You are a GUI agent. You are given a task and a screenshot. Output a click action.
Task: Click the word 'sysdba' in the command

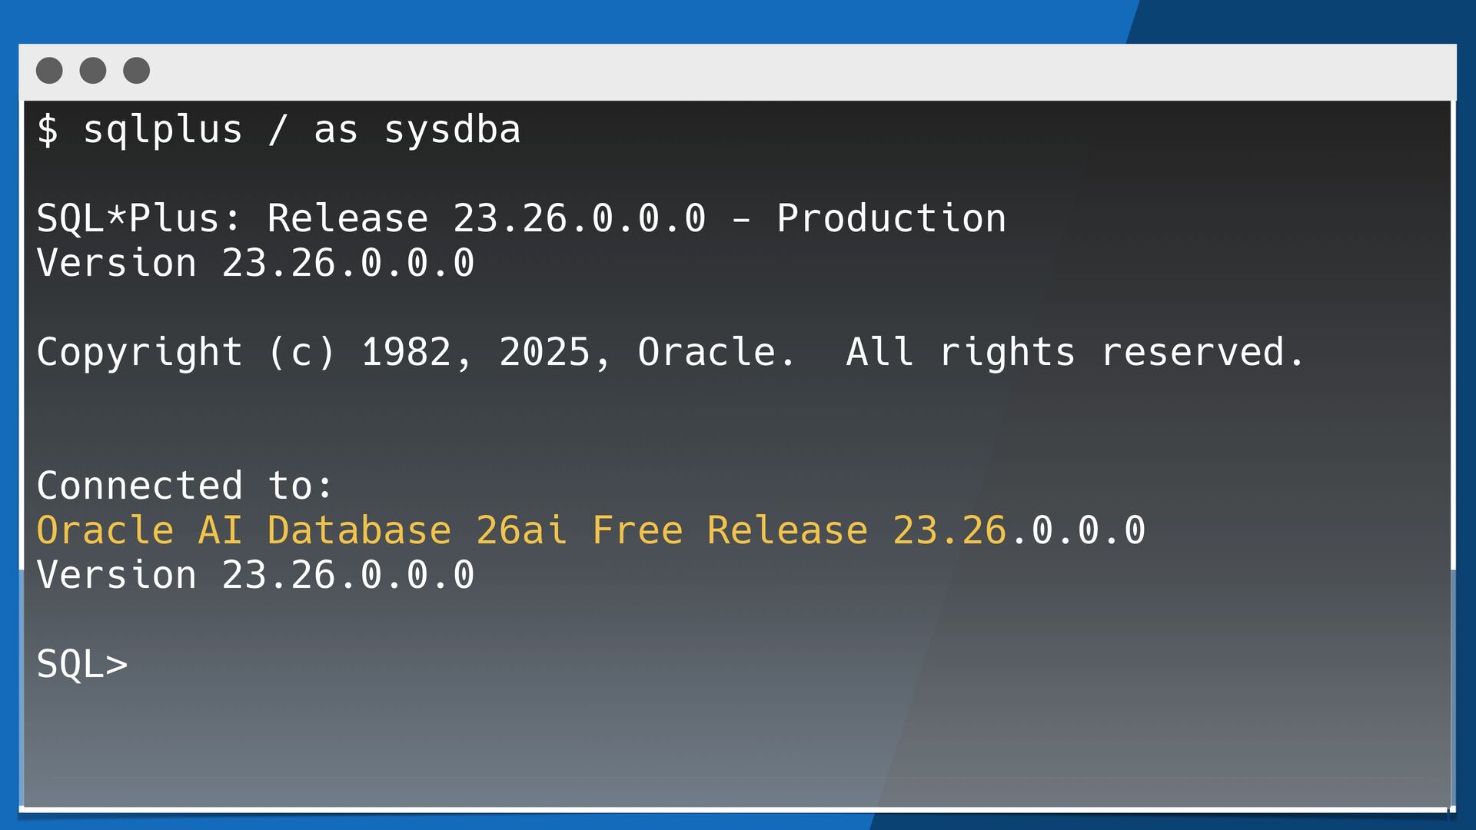[x=452, y=129]
